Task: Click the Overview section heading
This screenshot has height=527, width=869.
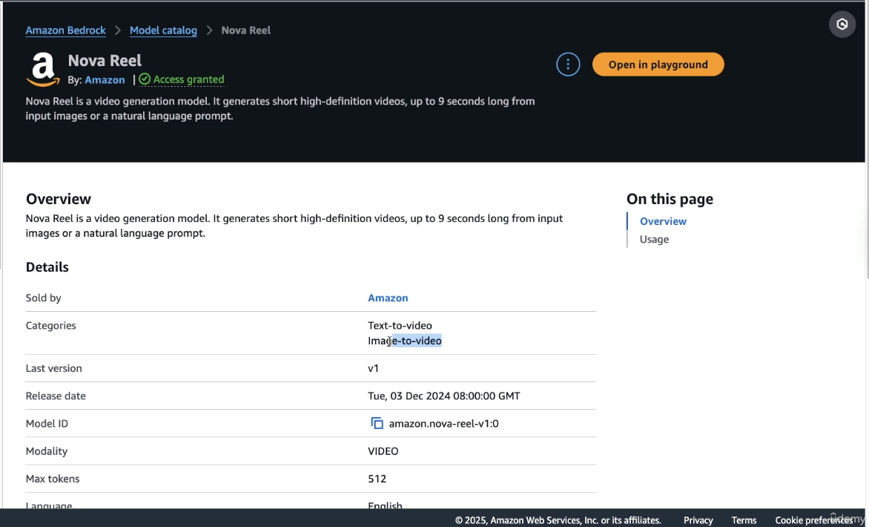Action: (x=58, y=199)
